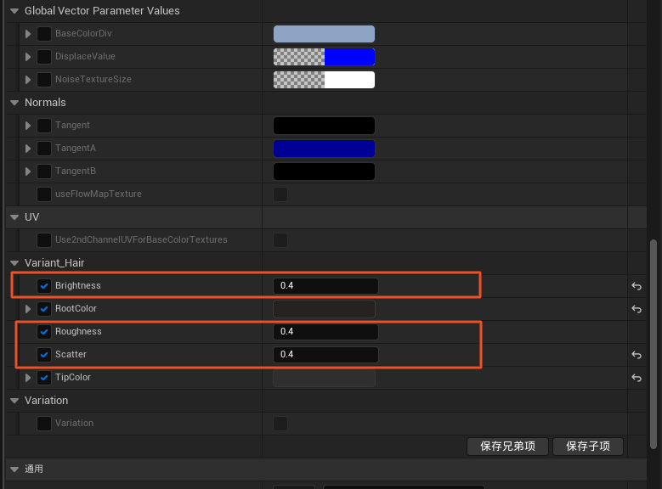Screen dimensions: 662x489
Task: Uncheck the Roughness override checkbox
Action: click(44, 332)
